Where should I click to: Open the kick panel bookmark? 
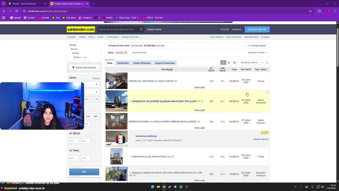[x=69, y=18]
